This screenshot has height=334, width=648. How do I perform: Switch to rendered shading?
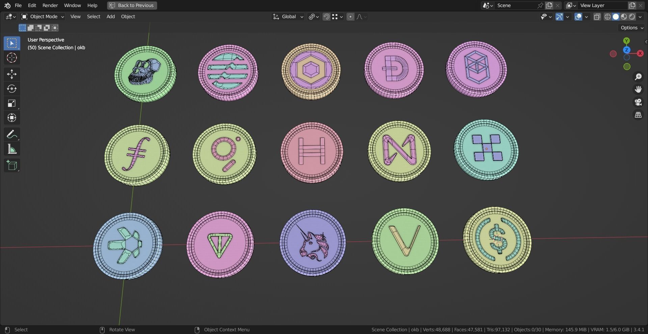632,17
